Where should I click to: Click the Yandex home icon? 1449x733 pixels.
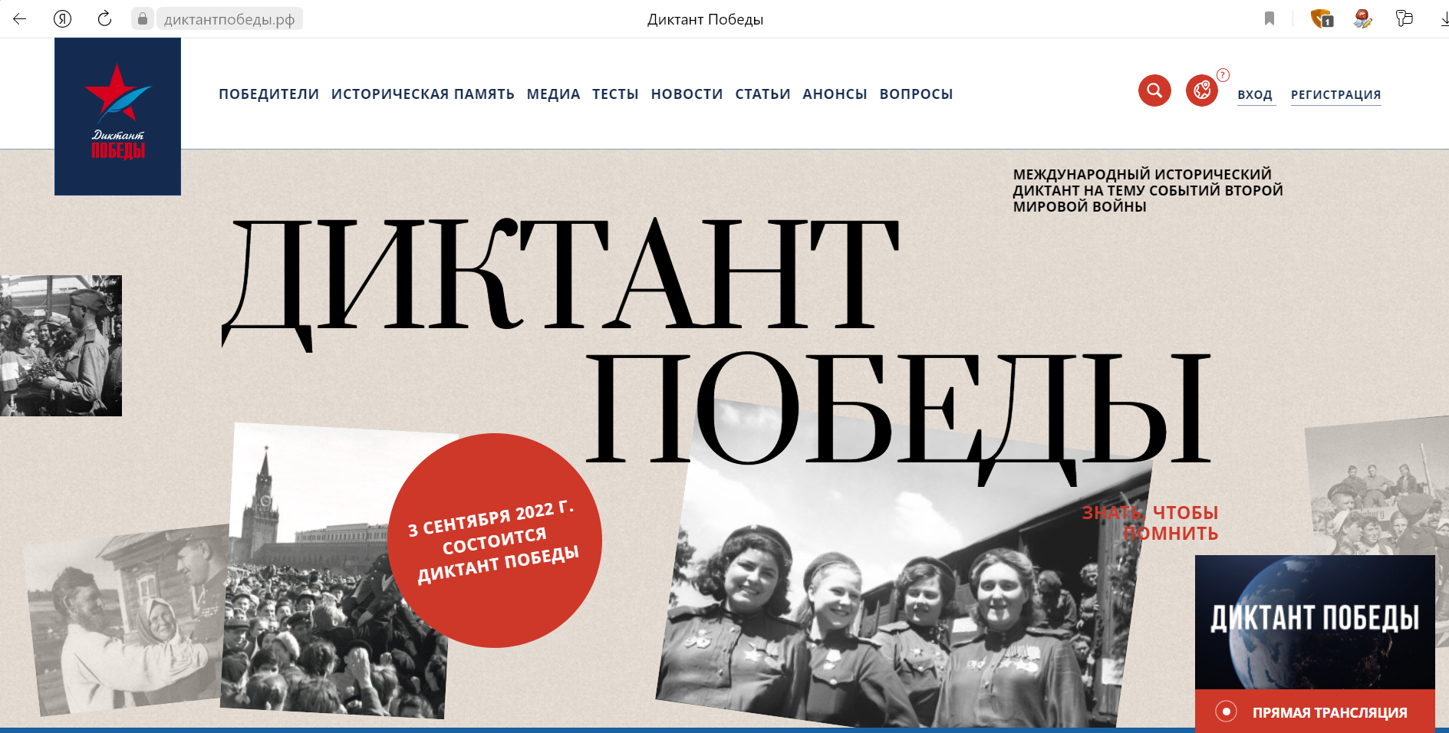pyautogui.click(x=63, y=19)
